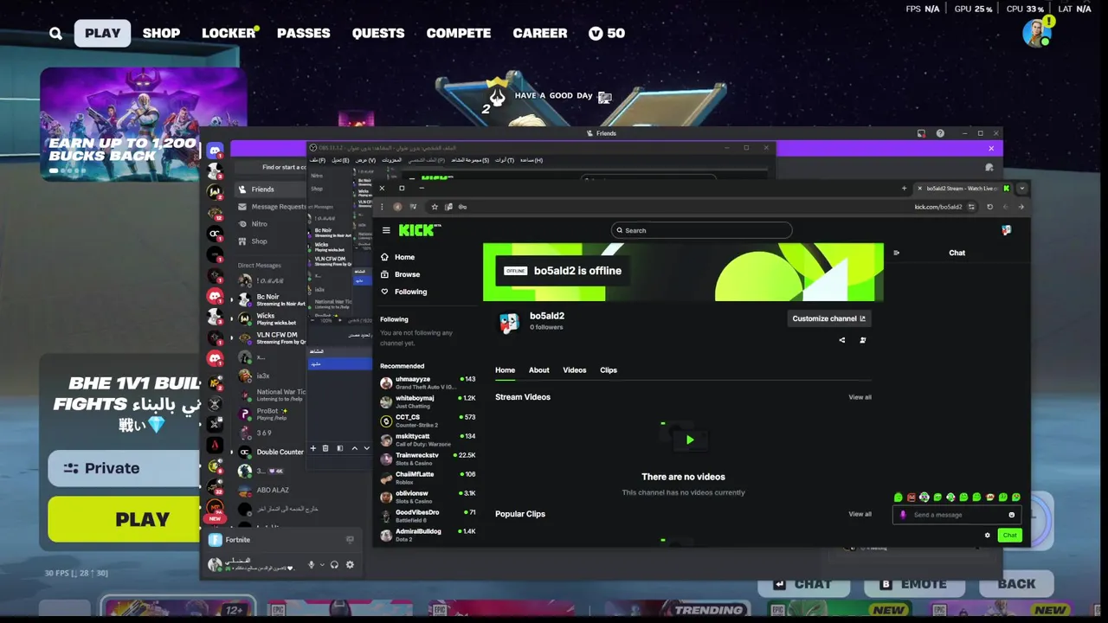Image resolution: width=1108 pixels, height=623 pixels.
Task: Open Fortnite QUESTS tab
Action: pyautogui.click(x=377, y=33)
